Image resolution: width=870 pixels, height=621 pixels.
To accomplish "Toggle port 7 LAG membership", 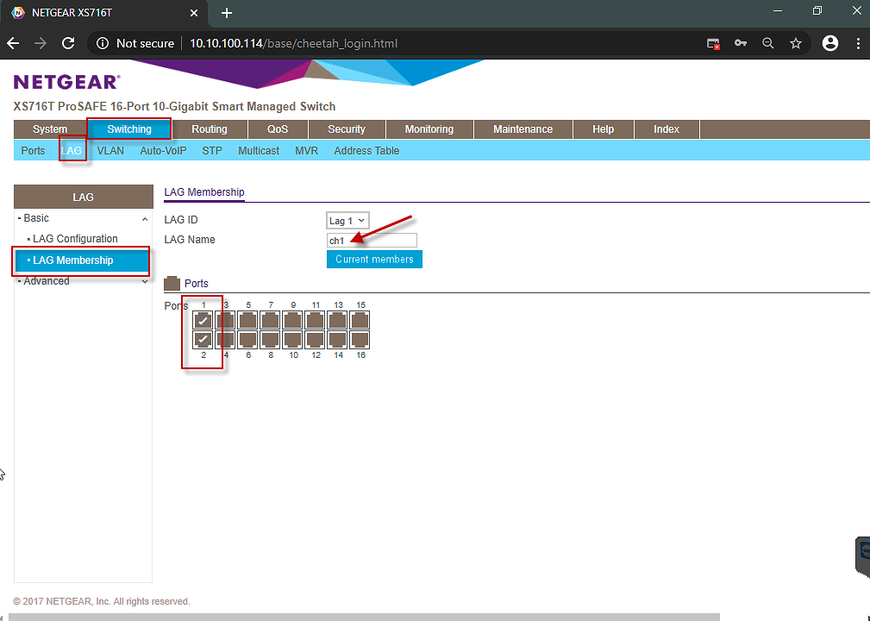I will pos(270,320).
